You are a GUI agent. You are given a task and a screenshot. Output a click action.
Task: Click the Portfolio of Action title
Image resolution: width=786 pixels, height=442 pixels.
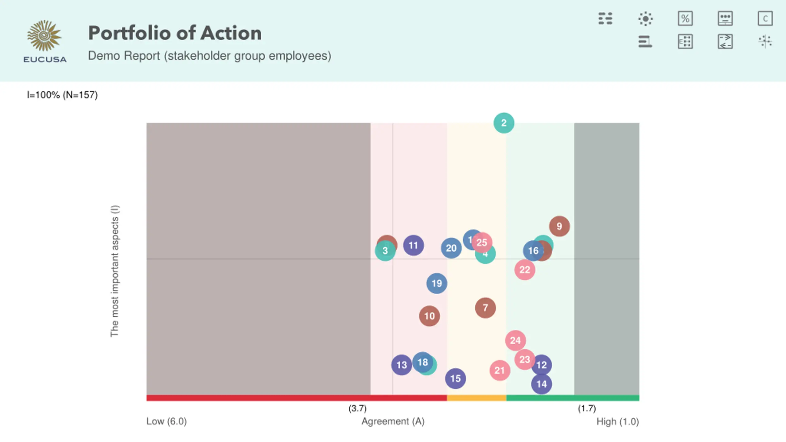coord(175,33)
